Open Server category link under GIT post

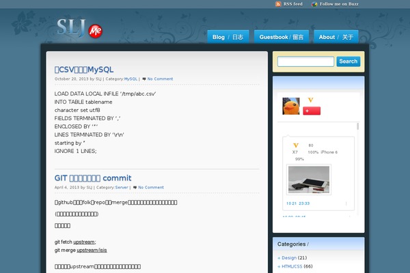pos(122,187)
